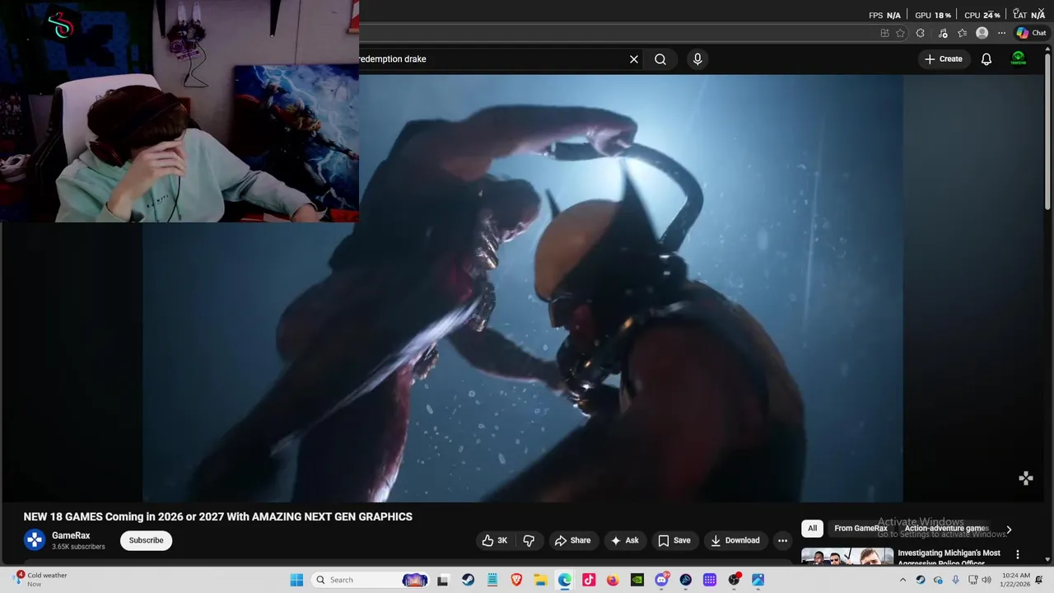The image size is (1054, 593).
Task: Click the video title NEW 18 GAMES
Action: (x=218, y=517)
